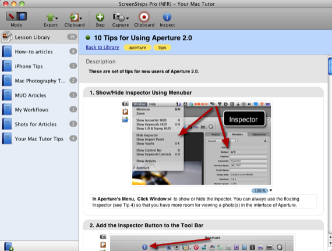Click the Clipboard export icon
Screen dimensions: 332x251
tap(74, 17)
